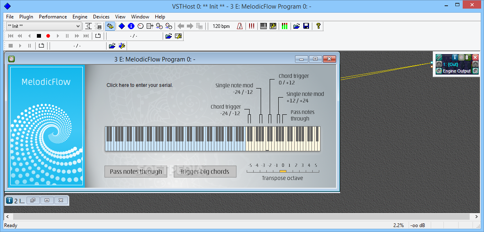Click the grey left arrow previous icon
Viewport: 484px width, 232px height.
tap(181, 26)
